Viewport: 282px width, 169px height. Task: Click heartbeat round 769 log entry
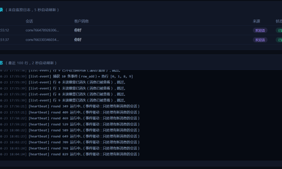click(70, 148)
